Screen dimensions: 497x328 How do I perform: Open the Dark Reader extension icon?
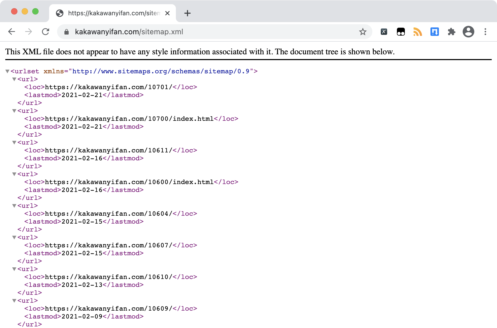[401, 32]
